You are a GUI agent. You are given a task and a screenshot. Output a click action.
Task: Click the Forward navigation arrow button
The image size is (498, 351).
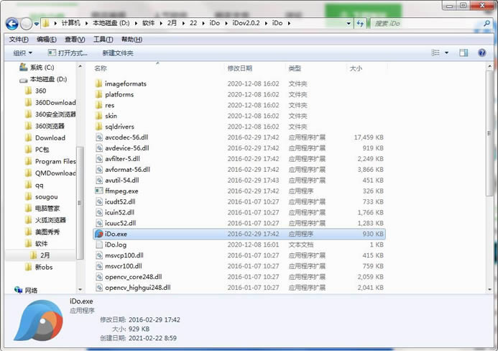(x=26, y=24)
